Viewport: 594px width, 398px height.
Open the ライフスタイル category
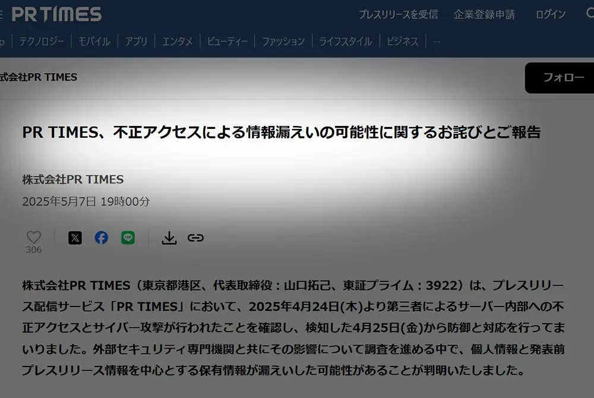(346, 41)
